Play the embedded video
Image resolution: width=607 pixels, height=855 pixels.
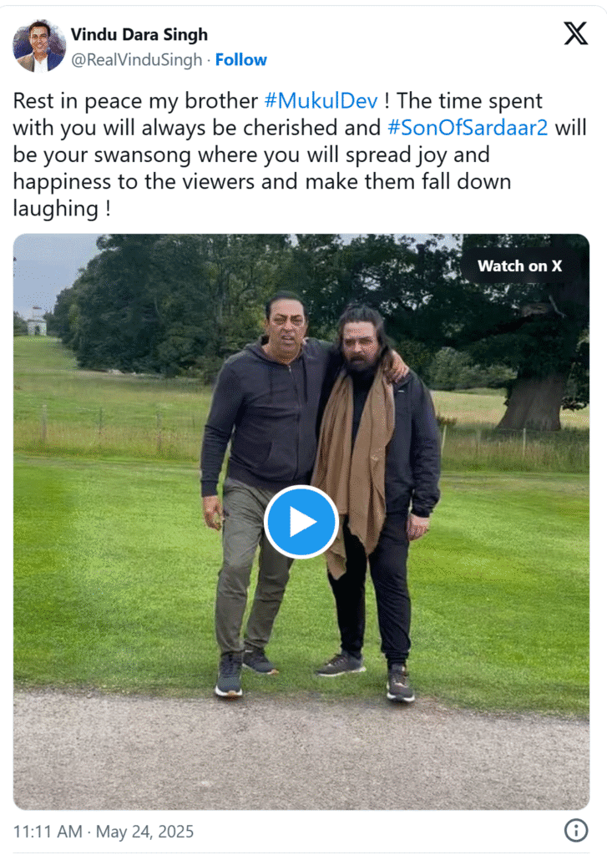[x=301, y=522]
